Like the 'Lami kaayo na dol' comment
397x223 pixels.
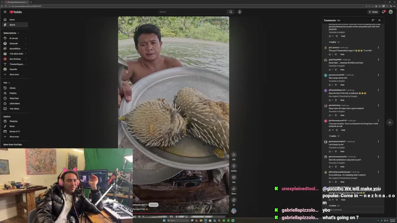pos(330,151)
